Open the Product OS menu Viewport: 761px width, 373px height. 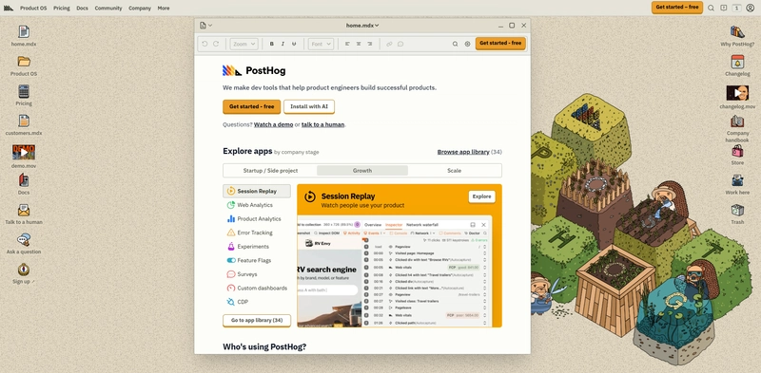(33, 8)
